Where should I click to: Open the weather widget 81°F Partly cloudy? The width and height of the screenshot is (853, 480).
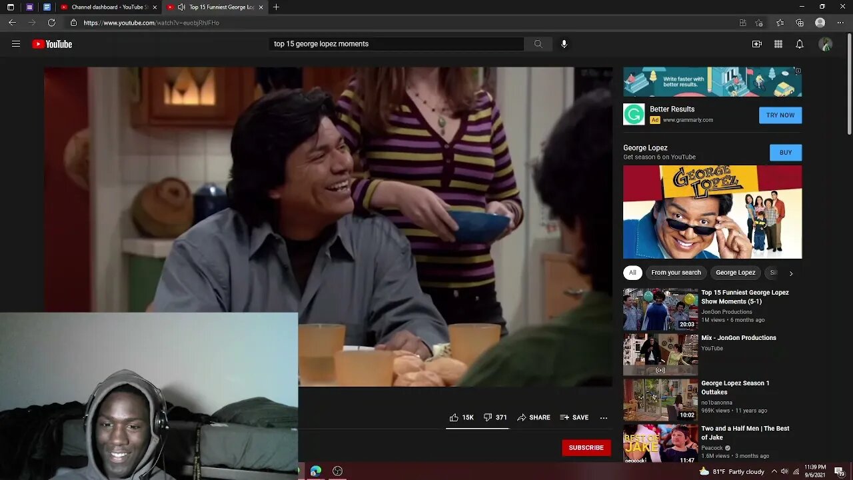click(x=731, y=471)
